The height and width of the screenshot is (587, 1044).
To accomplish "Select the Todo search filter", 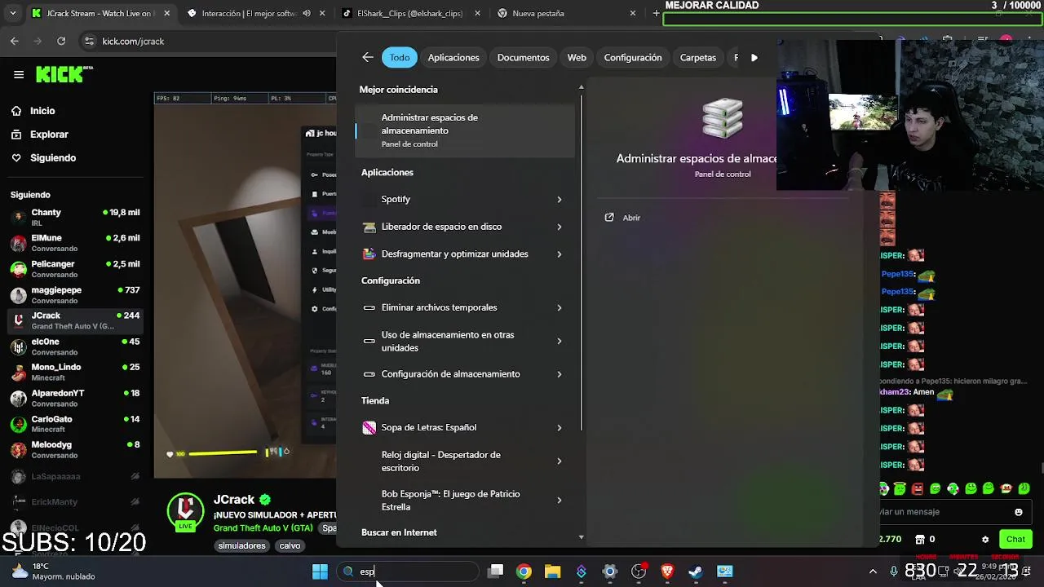I will tap(400, 57).
